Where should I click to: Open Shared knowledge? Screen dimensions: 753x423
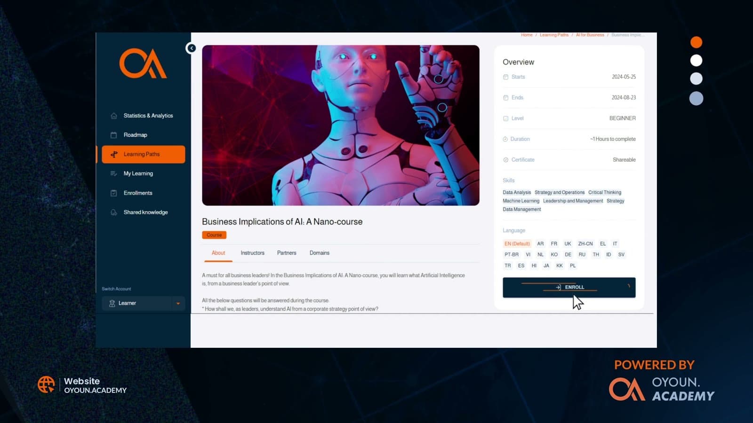[x=145, y=212]
